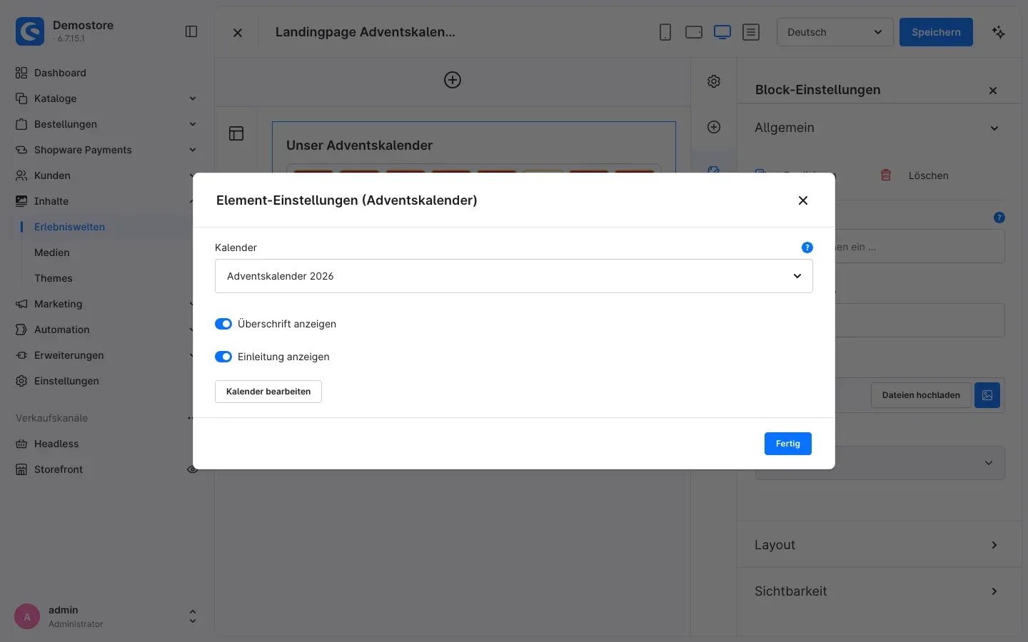The height and width of the screenshot is (642, 1028).
Task: Add a section with top plus icon
Action: tap(453, 80)
